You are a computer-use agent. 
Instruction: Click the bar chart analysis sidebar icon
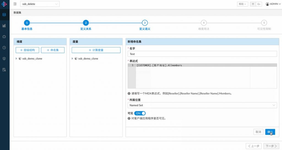[4, 26]
